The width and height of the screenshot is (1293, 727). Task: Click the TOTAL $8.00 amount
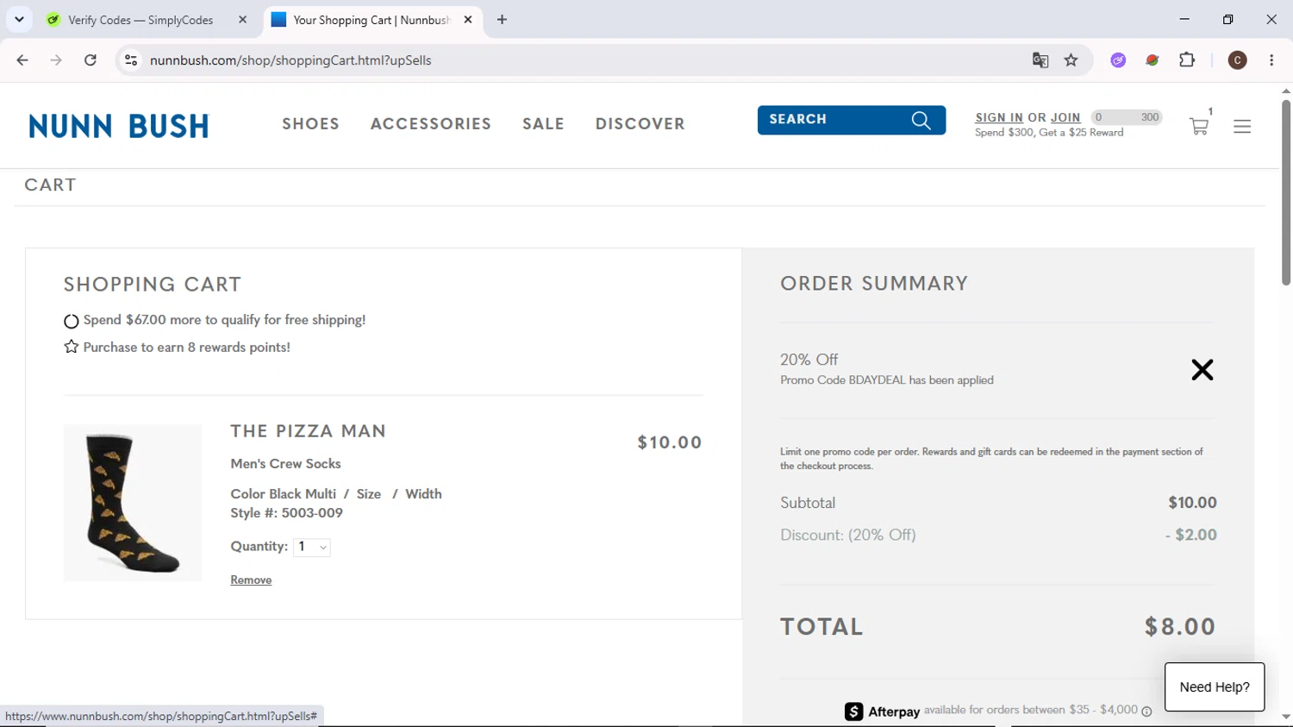click(x=1180, y=627)
